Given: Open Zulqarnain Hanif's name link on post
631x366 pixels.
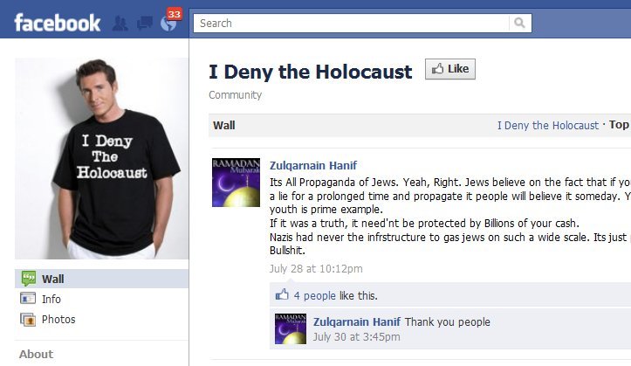Looking at the screenshot, I should (313, 165).
